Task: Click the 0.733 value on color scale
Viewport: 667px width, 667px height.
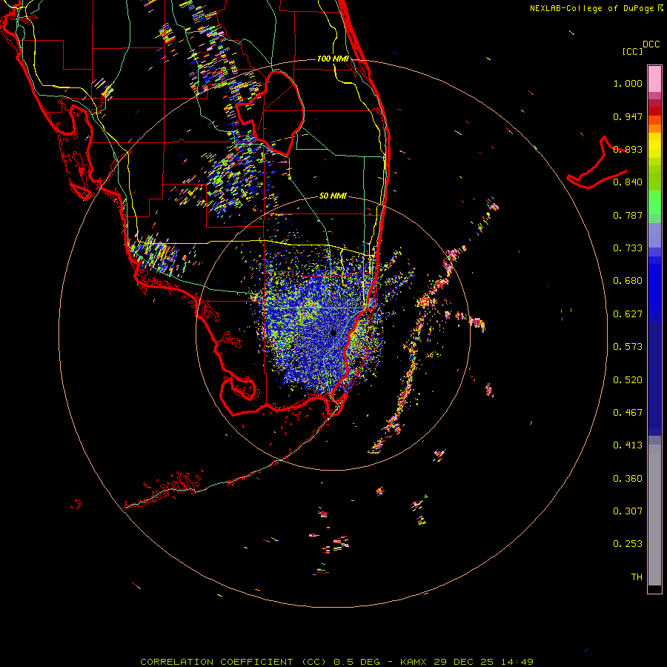Action: pos(628,248)
